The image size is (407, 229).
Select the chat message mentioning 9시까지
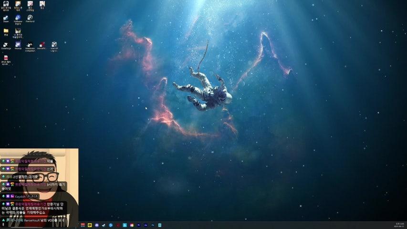34,187
